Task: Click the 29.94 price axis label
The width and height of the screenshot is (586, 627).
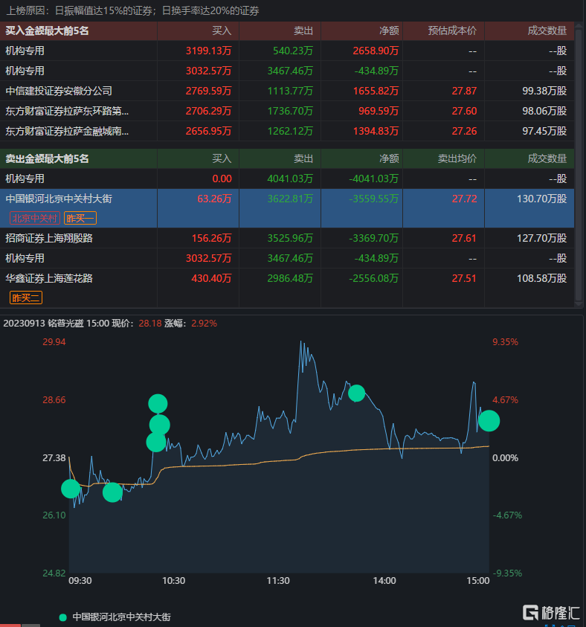Action: [54, 342]
